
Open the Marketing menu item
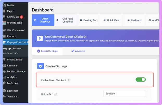[x=13, y=83]
